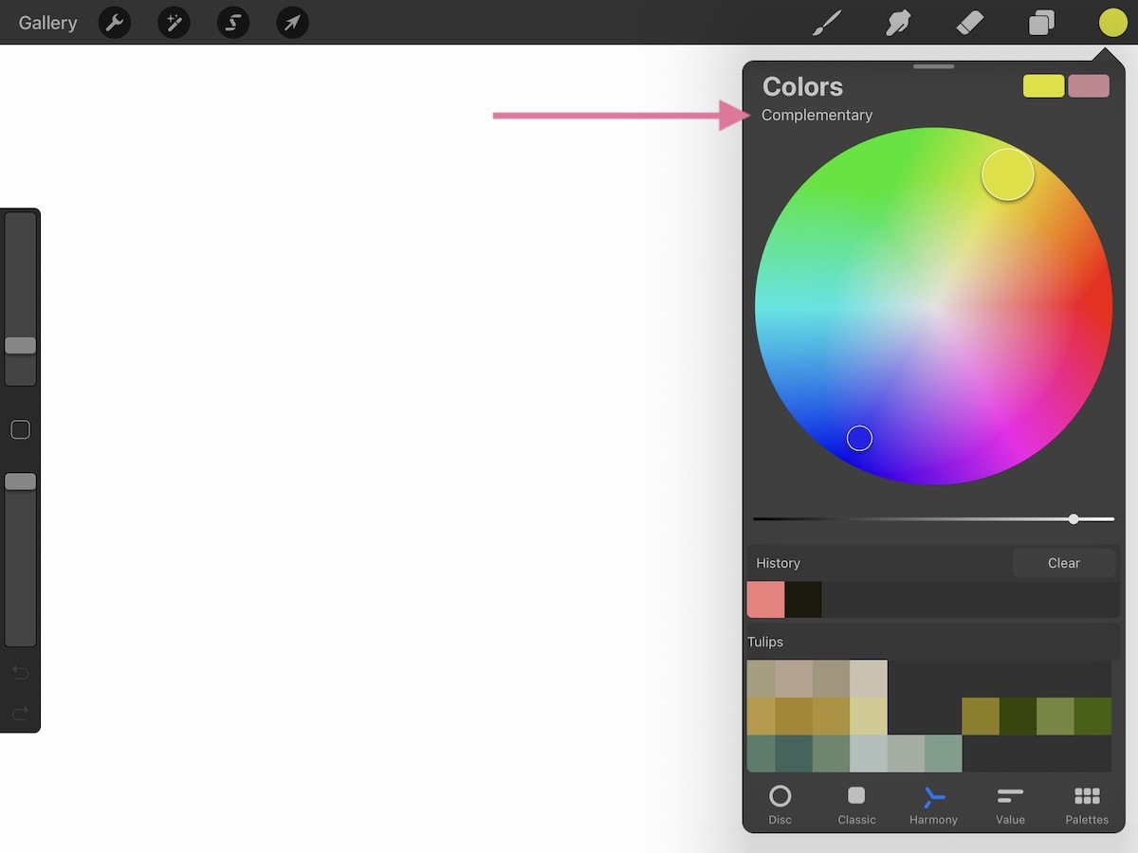Click the small blue reticle on color wheel
This screenshot has width=1138, height=853.
pyautogui.click(x=859, y=438)
